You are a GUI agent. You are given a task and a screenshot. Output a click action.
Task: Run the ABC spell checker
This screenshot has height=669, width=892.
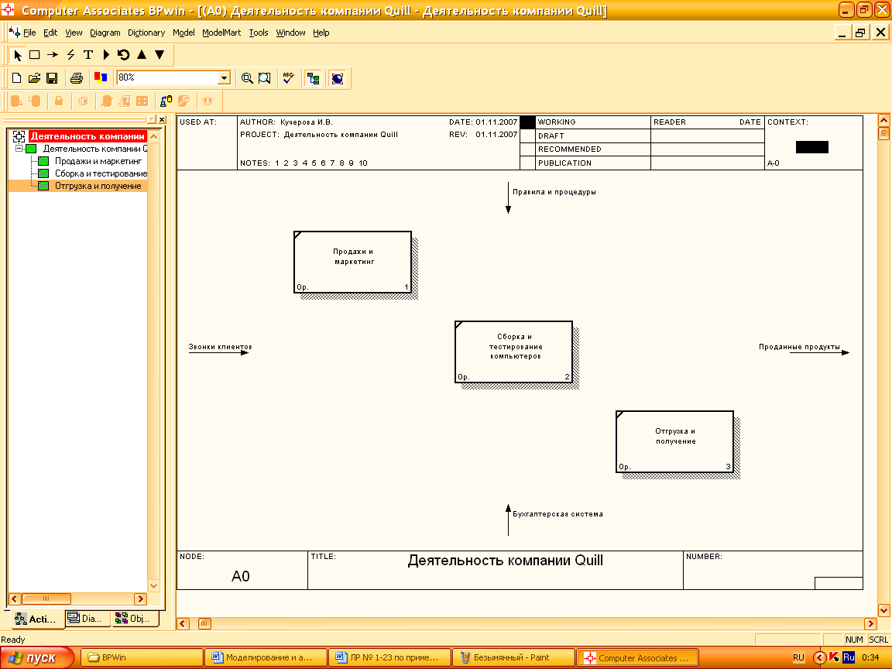[288, 78]
